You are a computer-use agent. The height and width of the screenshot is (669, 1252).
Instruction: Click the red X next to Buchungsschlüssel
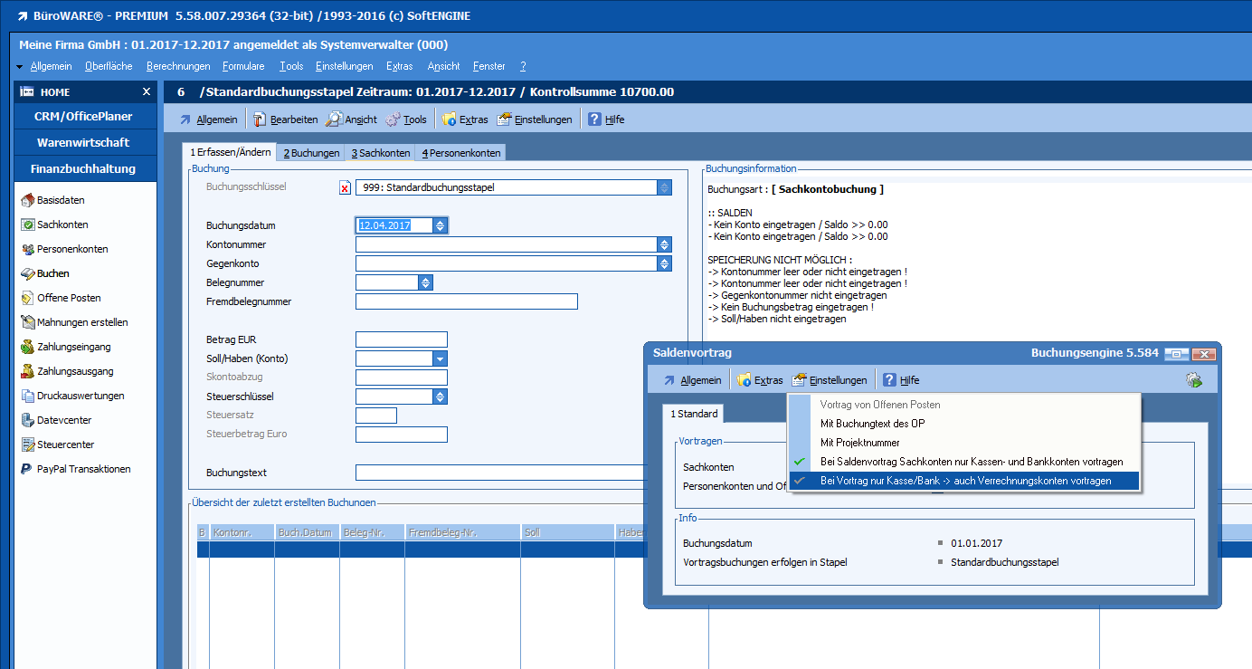coord(345,187)
